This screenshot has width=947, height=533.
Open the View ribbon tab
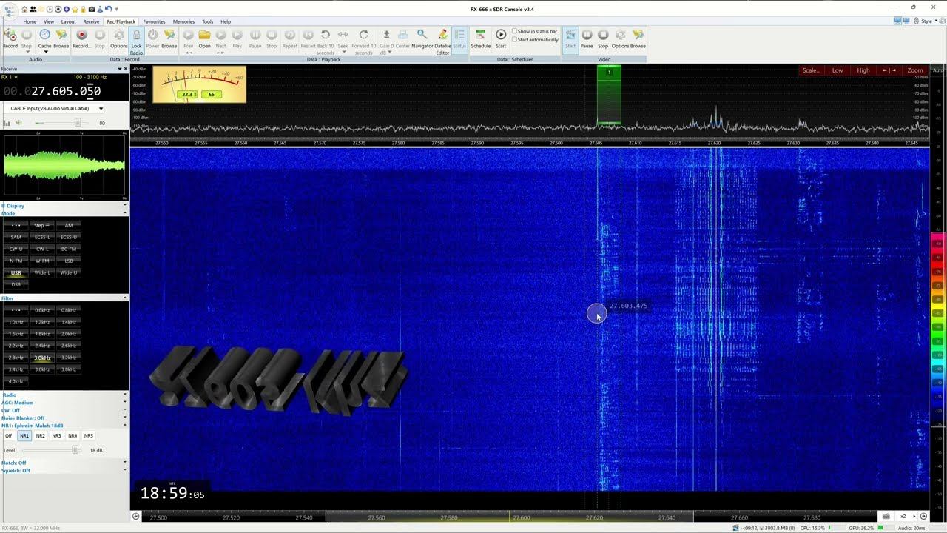click(x=49, y=21)
